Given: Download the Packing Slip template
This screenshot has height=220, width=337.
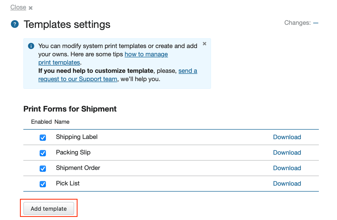Looking at the screenshot, I should pyautogui.click(x=287, y=153).
